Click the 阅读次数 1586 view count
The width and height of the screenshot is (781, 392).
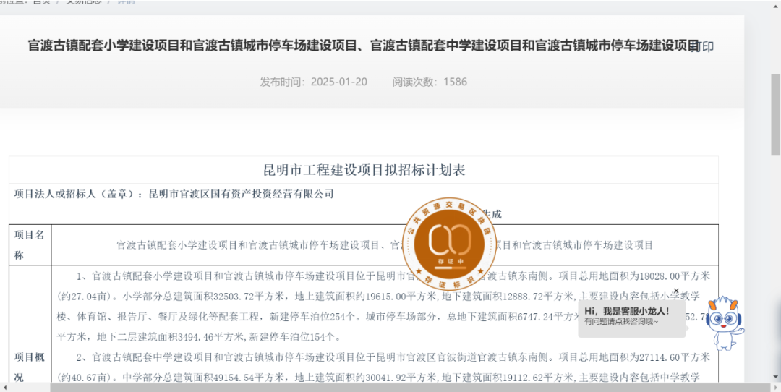(x=430, y=82)
